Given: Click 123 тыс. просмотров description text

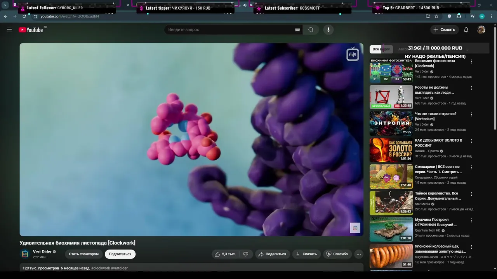Looking at the screenshot, I should click(x=41, y=268).
